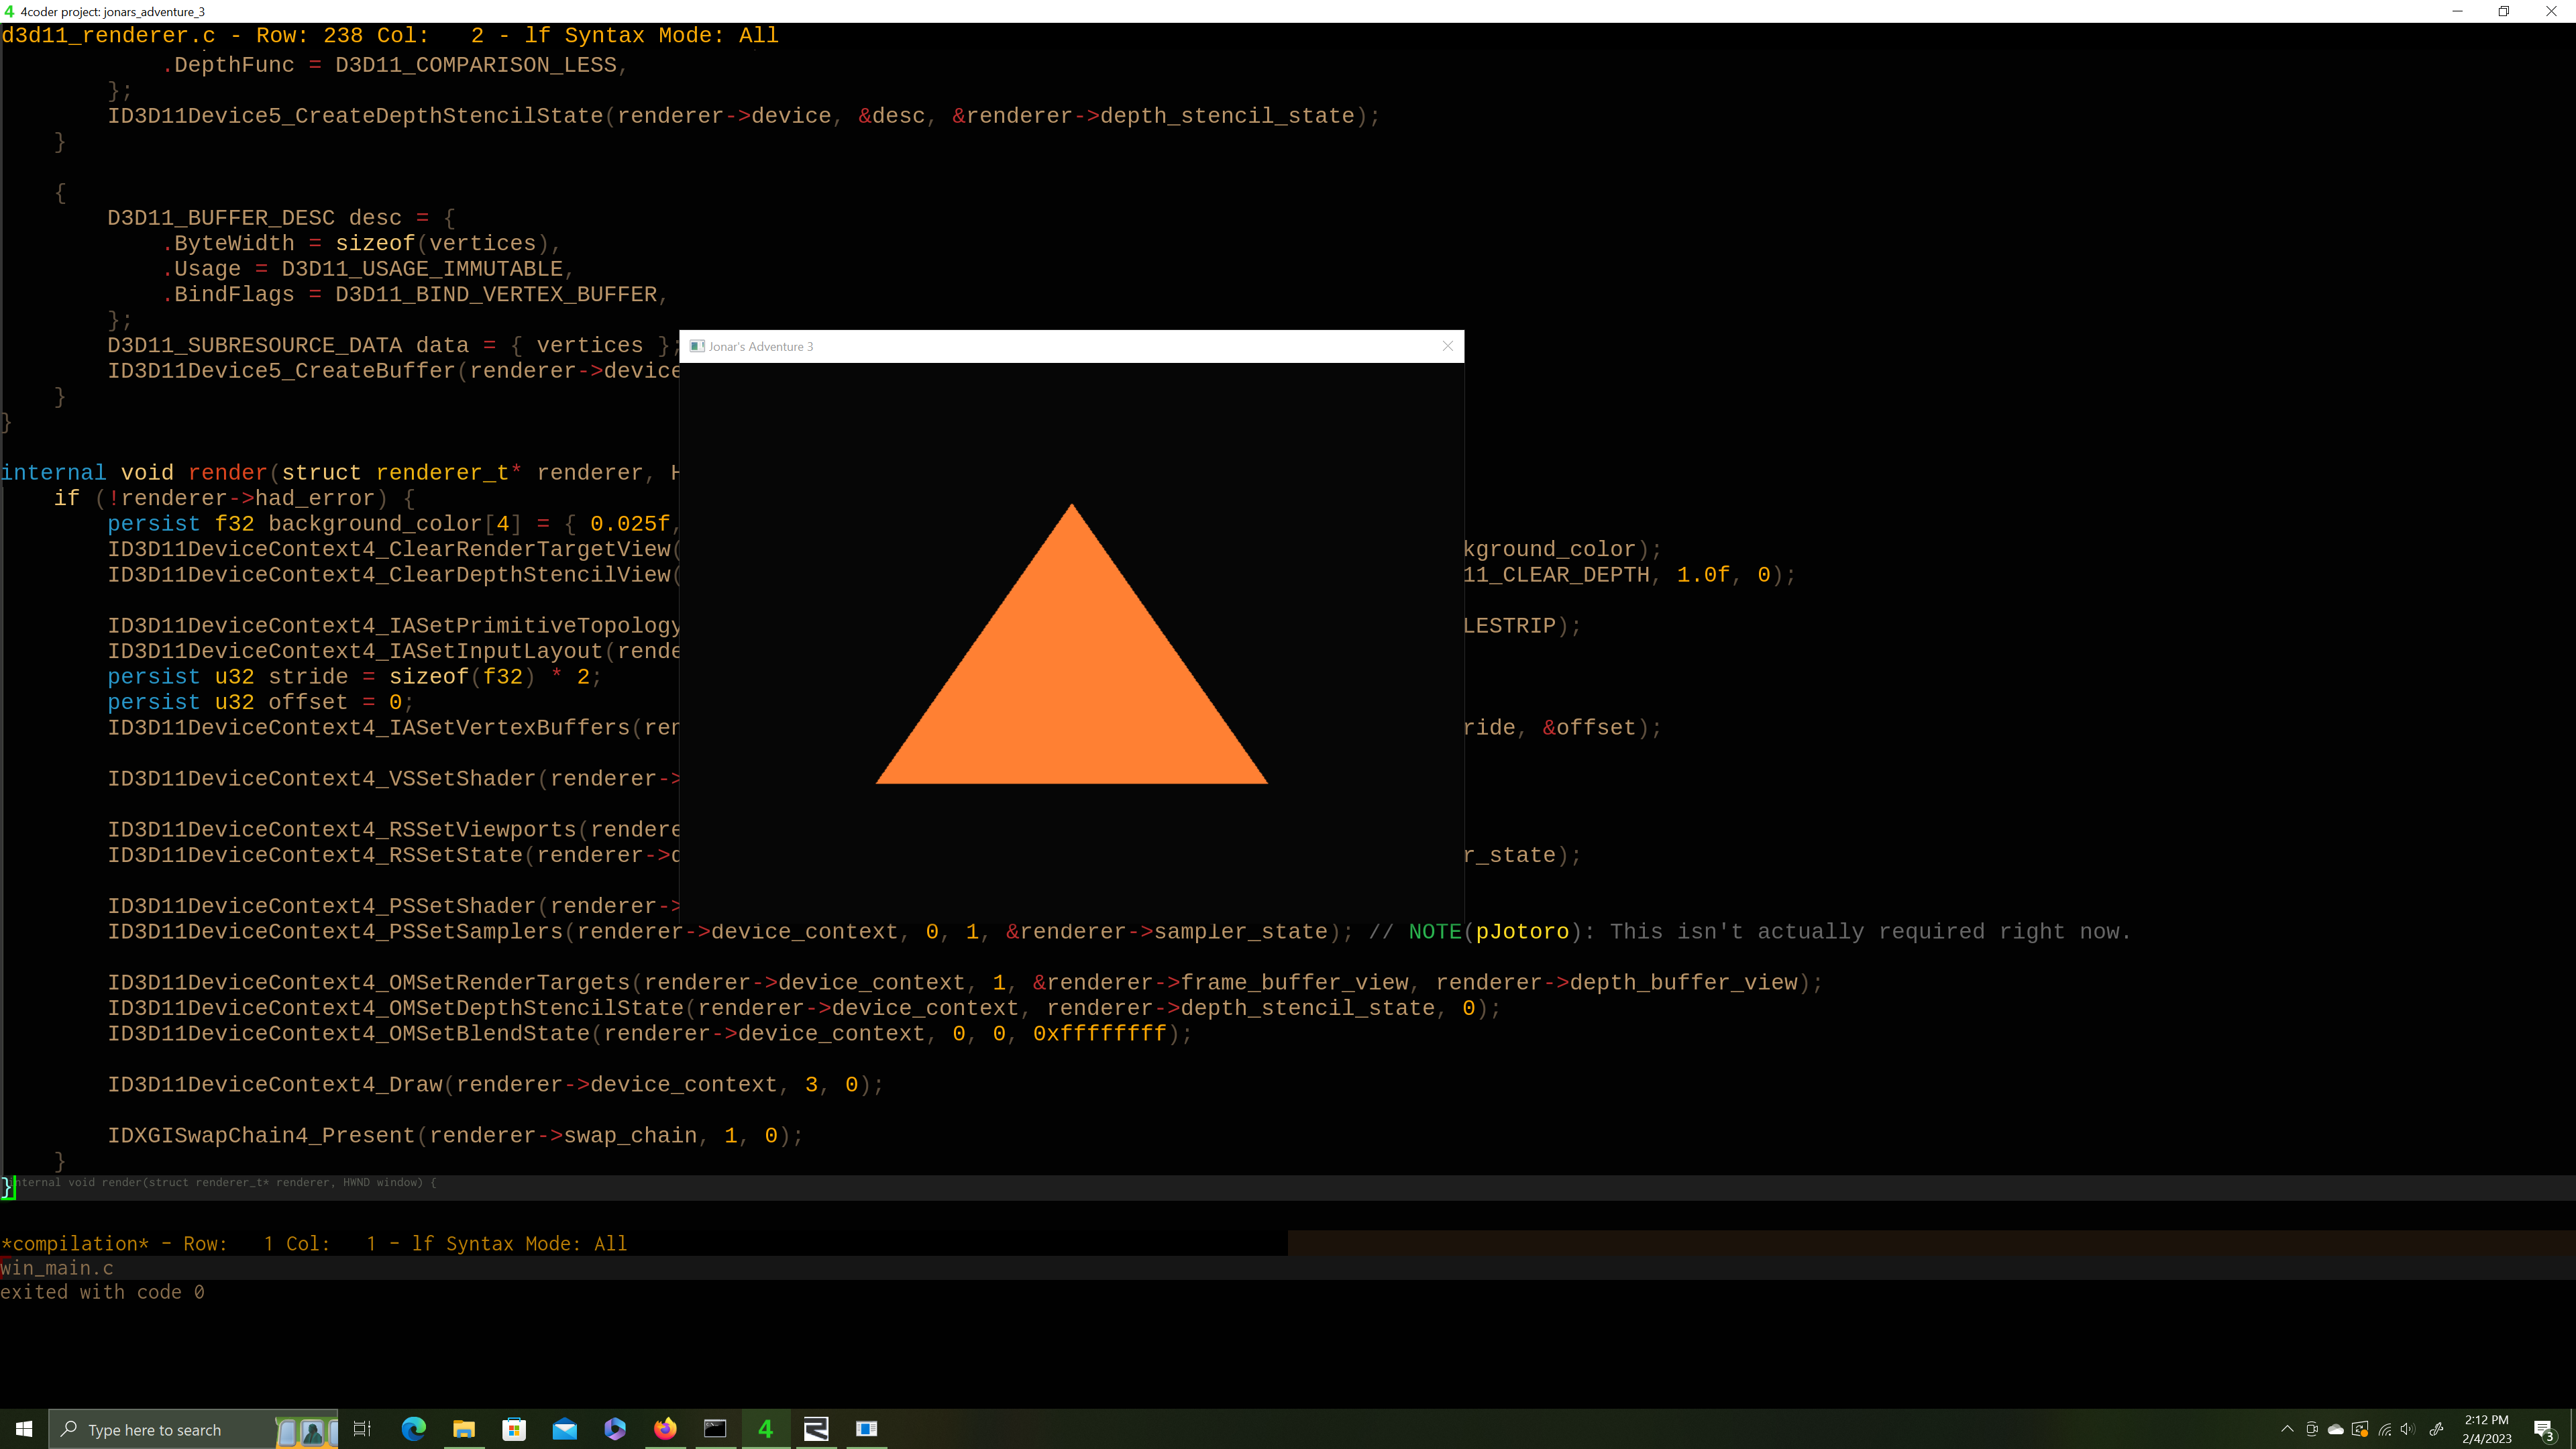Image resolution: width=2576 pixels, height=1449 pixels.
Task: Open the Mail app taskbar icon
Action: click(x=565, y=1429)
